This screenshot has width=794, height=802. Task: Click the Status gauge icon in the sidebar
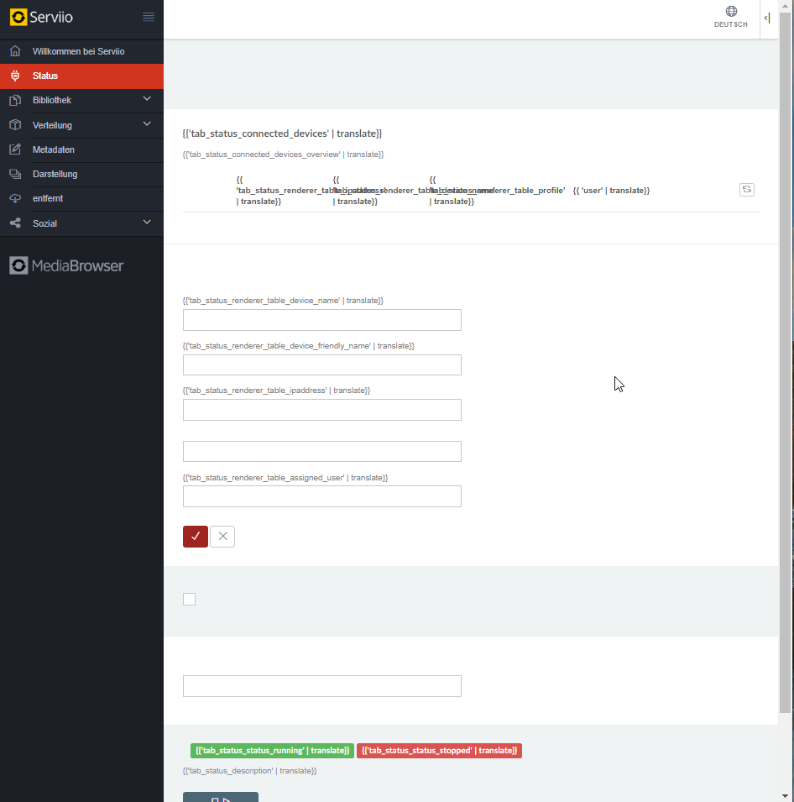(13, 76)
